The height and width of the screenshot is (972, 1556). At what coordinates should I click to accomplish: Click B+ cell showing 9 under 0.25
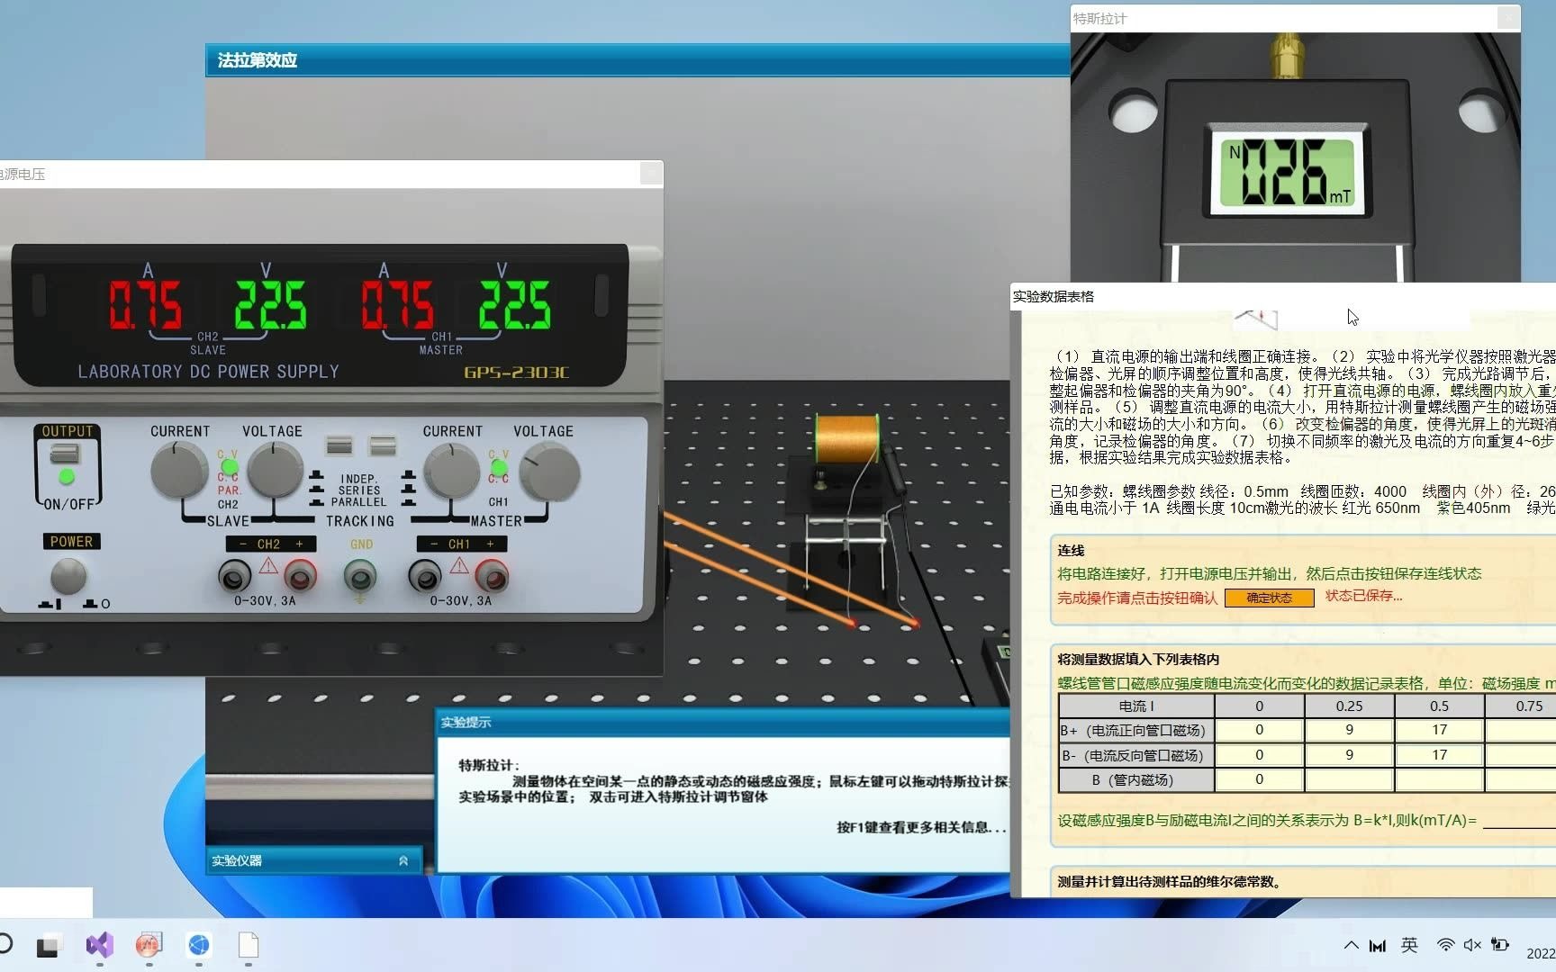click(1349, 730)
